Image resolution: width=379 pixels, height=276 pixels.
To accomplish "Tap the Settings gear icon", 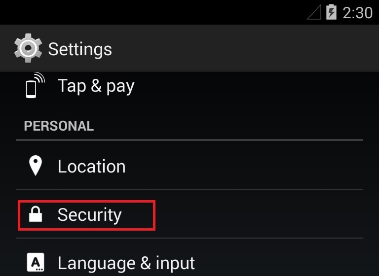I will coord(28,48).
